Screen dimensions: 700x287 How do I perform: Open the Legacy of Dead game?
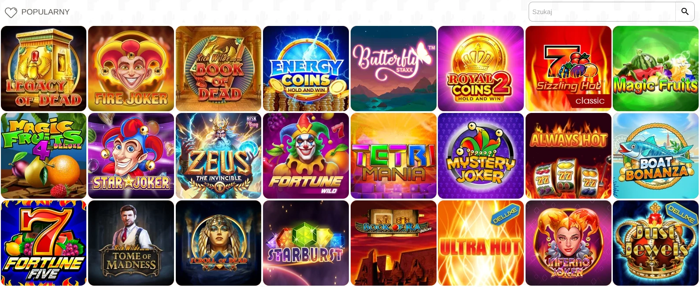coord(44,69)
